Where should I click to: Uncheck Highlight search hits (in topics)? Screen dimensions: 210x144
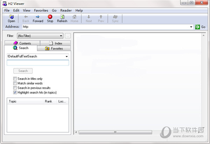pos(15,92)
